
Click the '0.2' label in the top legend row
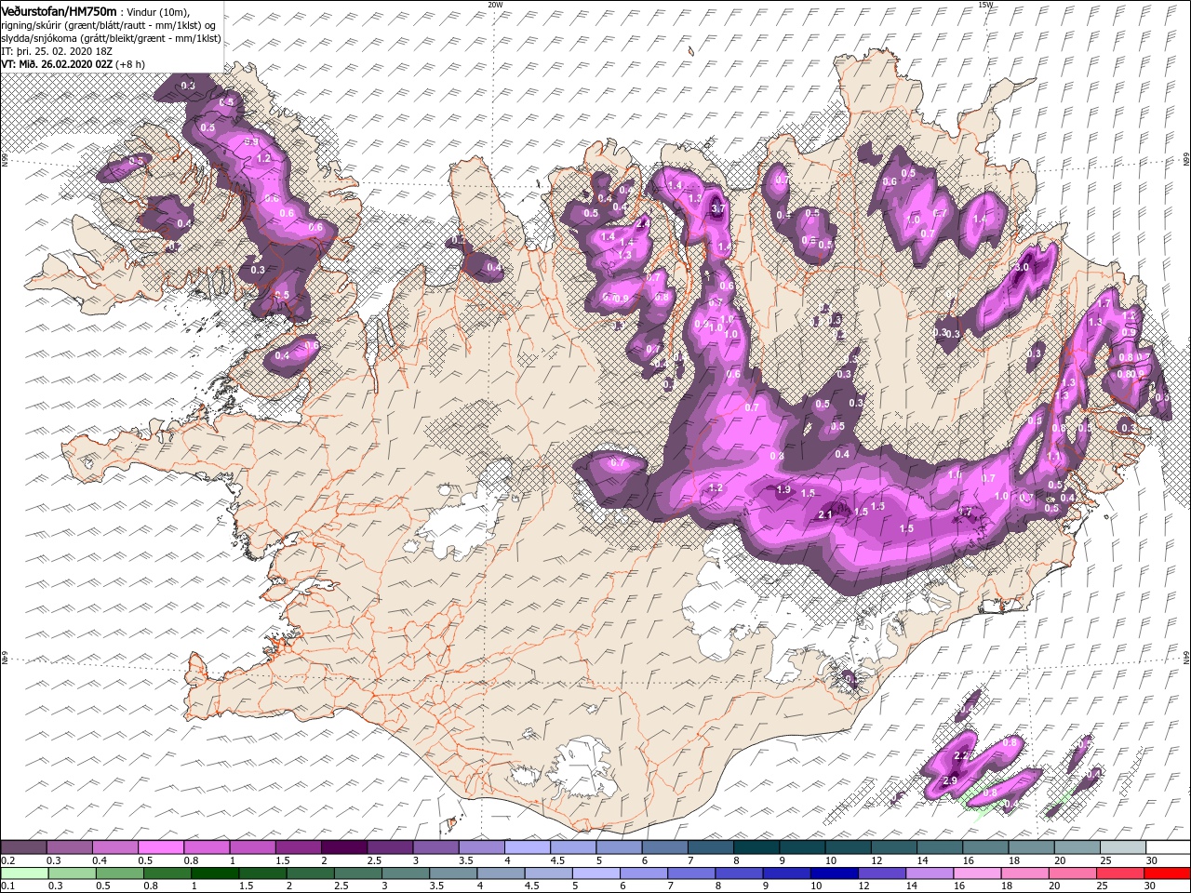pos(7,860)
